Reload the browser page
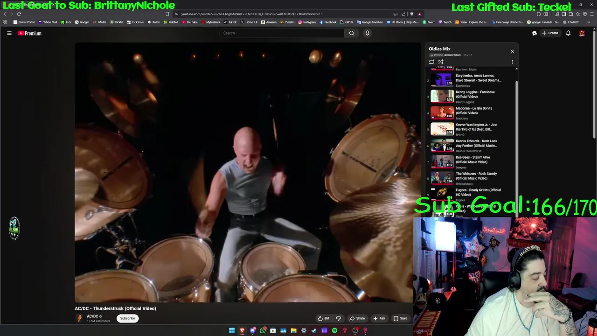597x336 pixels. click(x=19, y=14)
